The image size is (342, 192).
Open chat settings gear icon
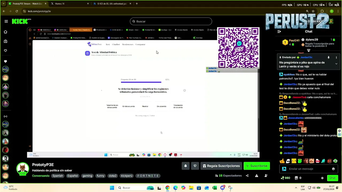[x=322, y=178]
